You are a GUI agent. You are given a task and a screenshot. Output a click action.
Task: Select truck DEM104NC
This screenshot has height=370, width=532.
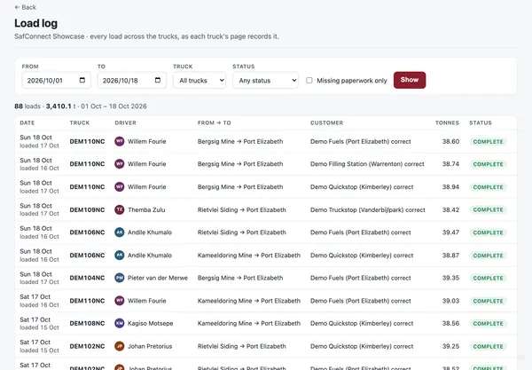point(87,278)
